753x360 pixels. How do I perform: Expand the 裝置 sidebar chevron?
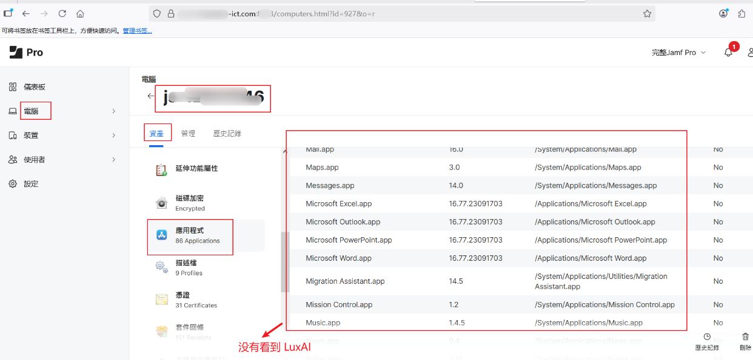coord(113,136)
